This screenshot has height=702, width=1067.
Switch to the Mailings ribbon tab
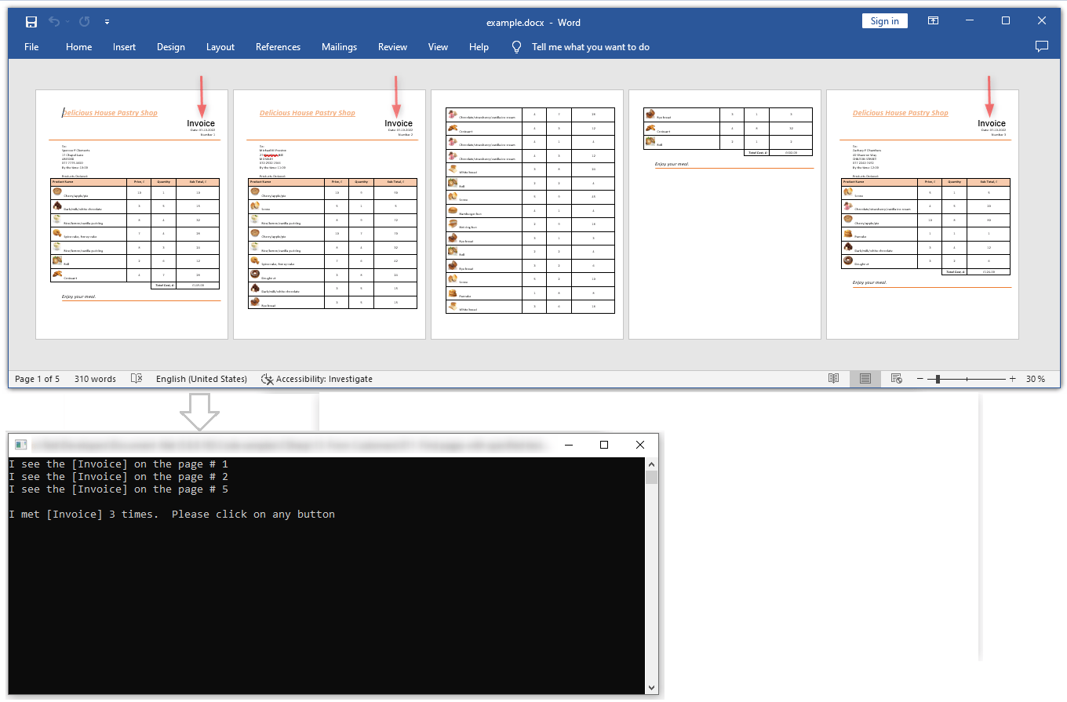(x=339, y=47)
